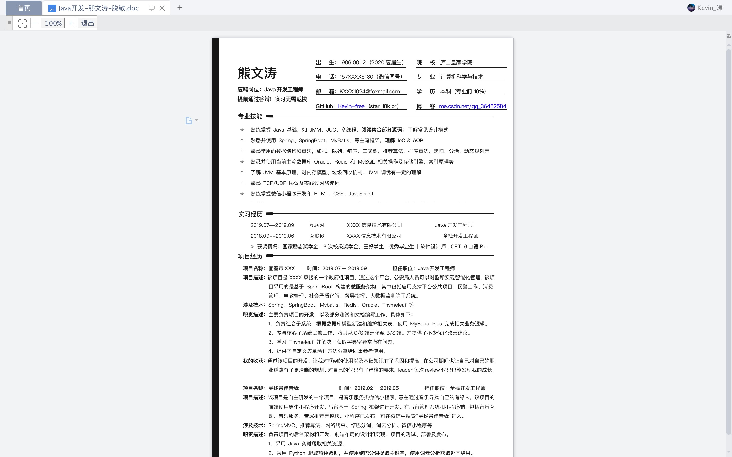Click the scrollbar up arrow
This screenshot has width=732, height=457.
pos(729,45)
